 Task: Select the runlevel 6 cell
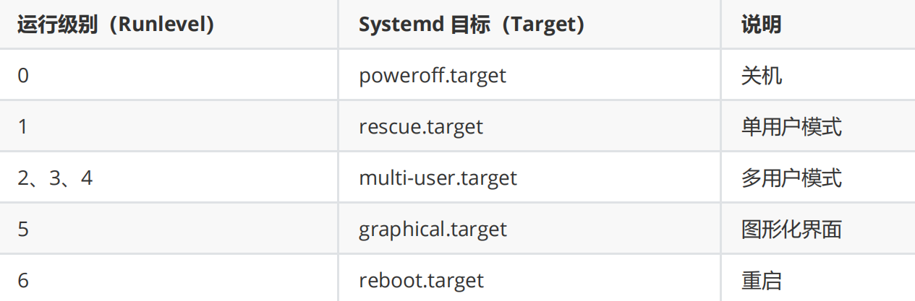point(23,280)
